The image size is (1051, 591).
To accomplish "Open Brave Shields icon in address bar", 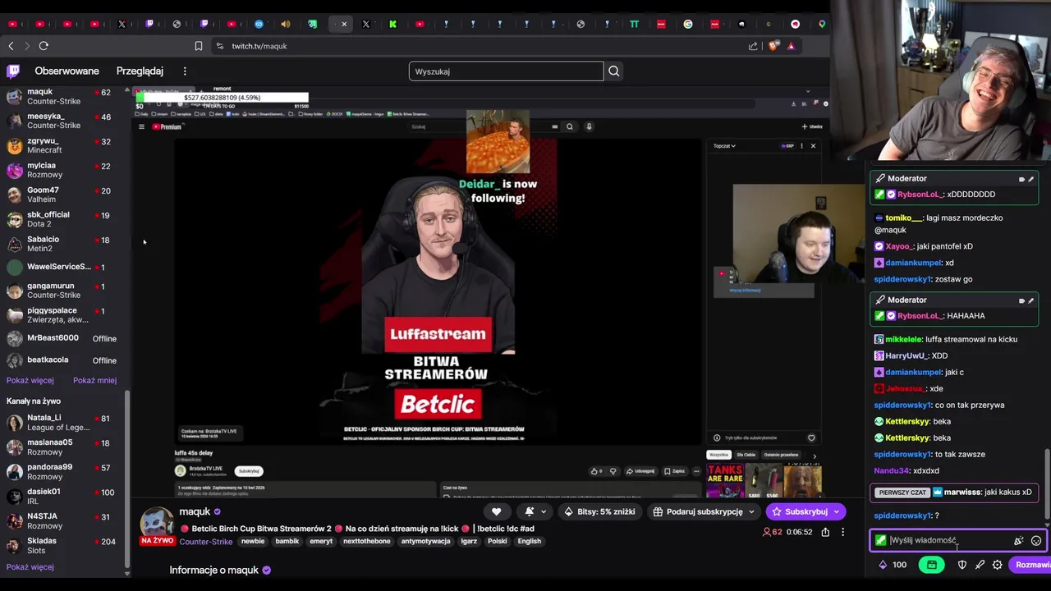I will tap(773, 46).
